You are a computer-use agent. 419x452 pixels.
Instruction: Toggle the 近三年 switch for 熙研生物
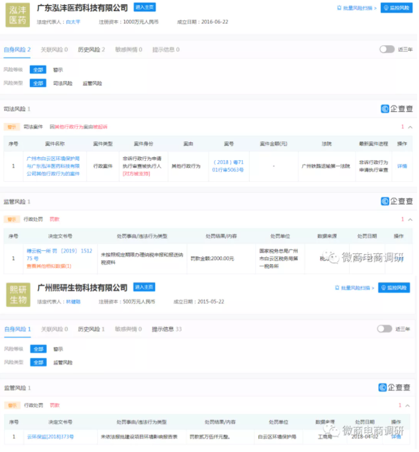point(385,330)
